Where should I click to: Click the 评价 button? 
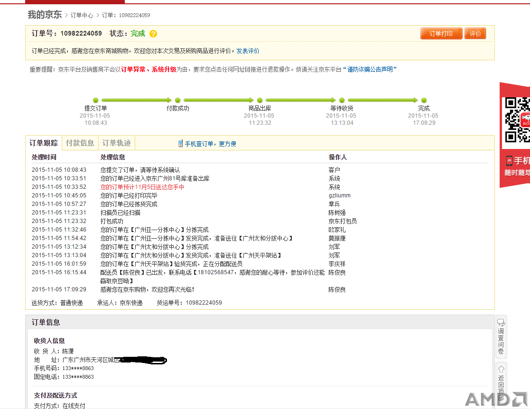(x=475, y=34)
